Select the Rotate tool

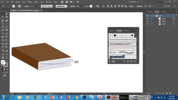click(3, 34)
